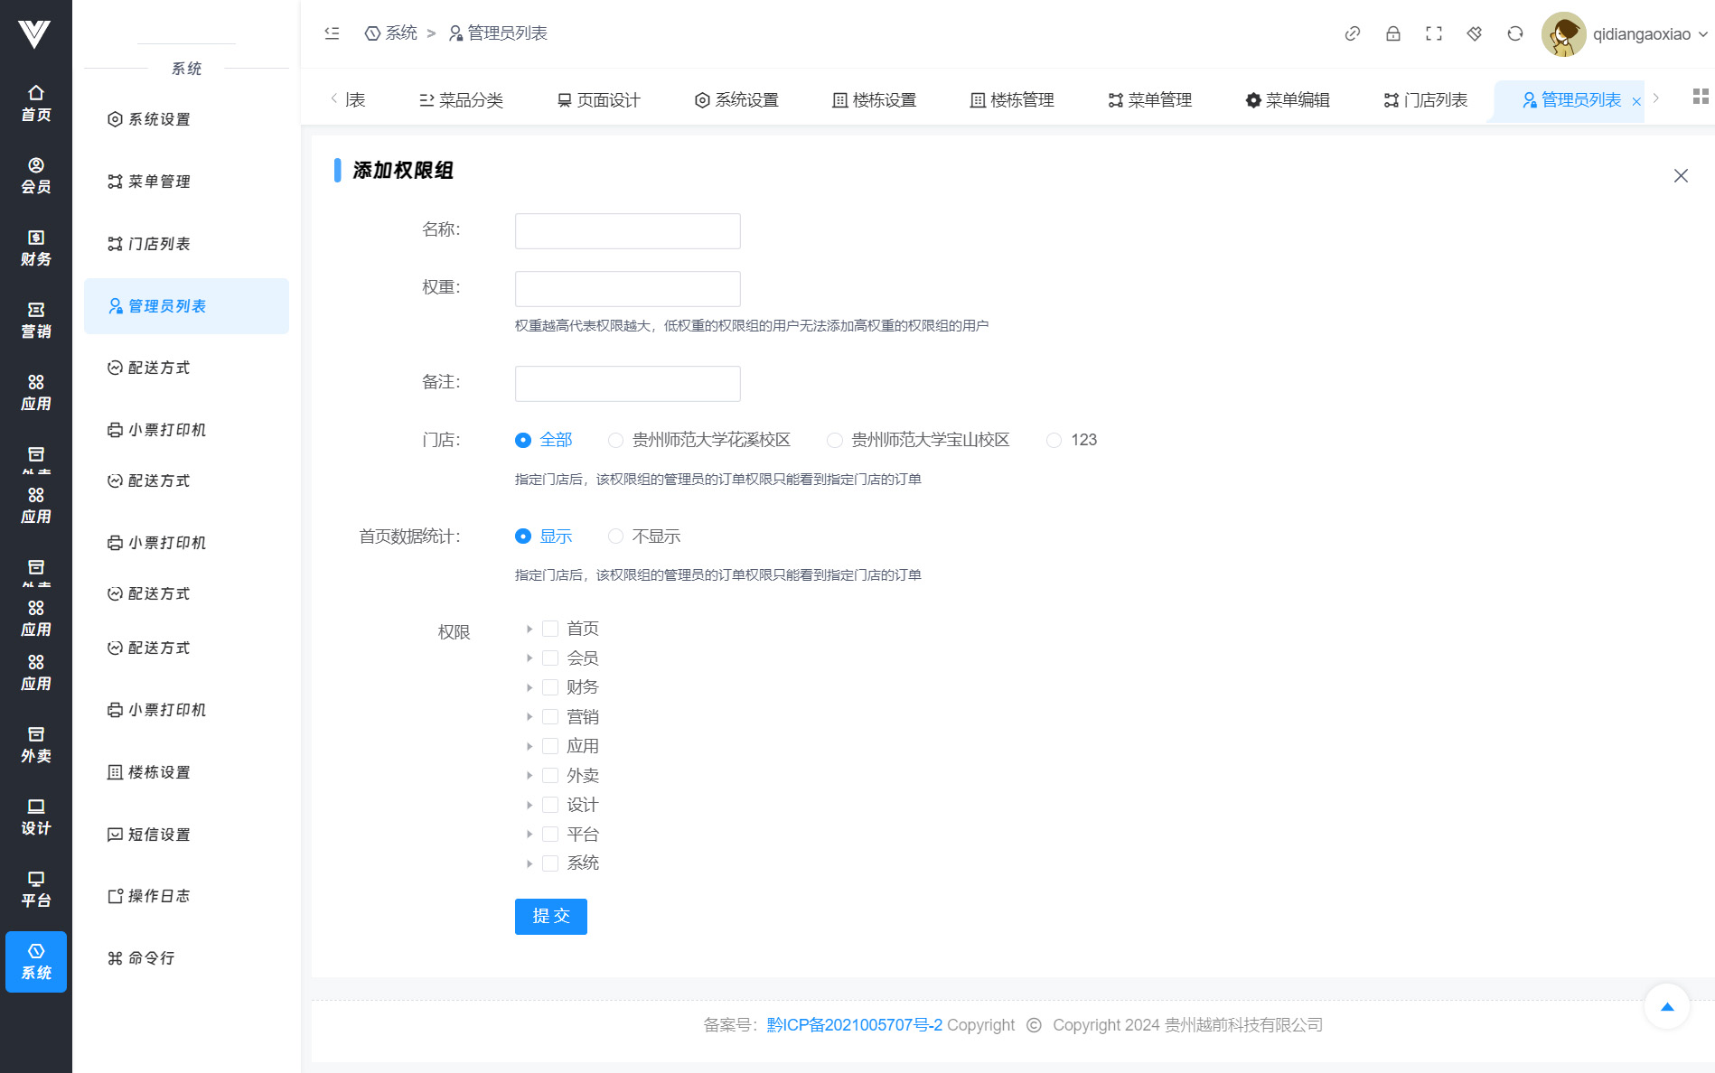Open the 黔ICP备2021005707号-2 link
This screenshot has height=1073, width=1715.
854,1025
